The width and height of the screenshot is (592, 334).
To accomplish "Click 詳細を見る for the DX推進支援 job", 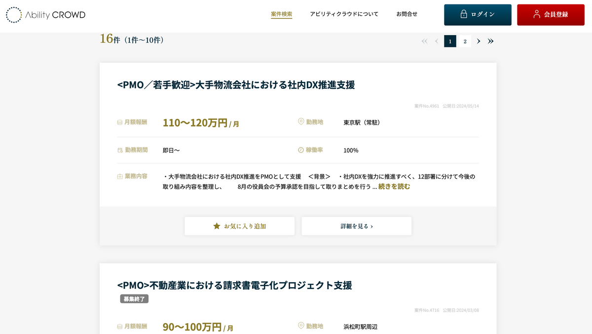I will (x=357, y=226).
